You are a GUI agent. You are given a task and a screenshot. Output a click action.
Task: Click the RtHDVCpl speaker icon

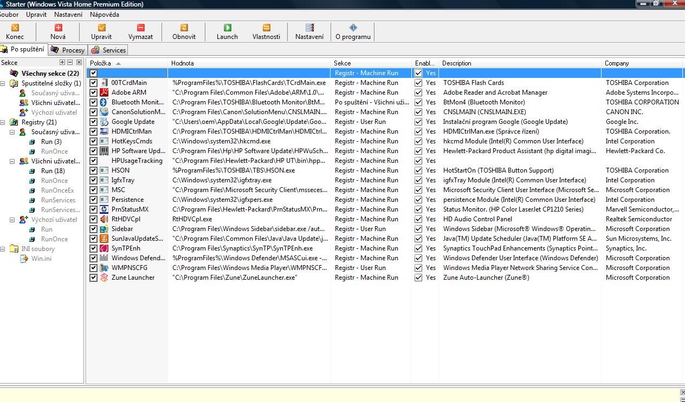click(x=105, y=219)
